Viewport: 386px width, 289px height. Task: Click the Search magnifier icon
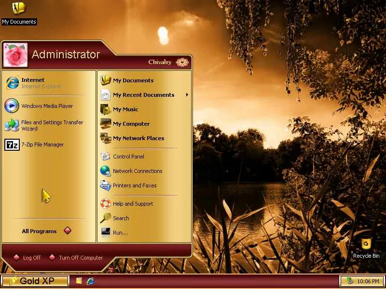coord(106,218)
